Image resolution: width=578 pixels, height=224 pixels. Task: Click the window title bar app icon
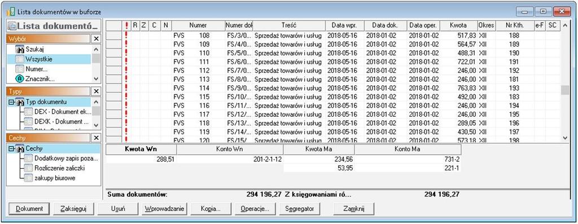(x=10, y=12)
